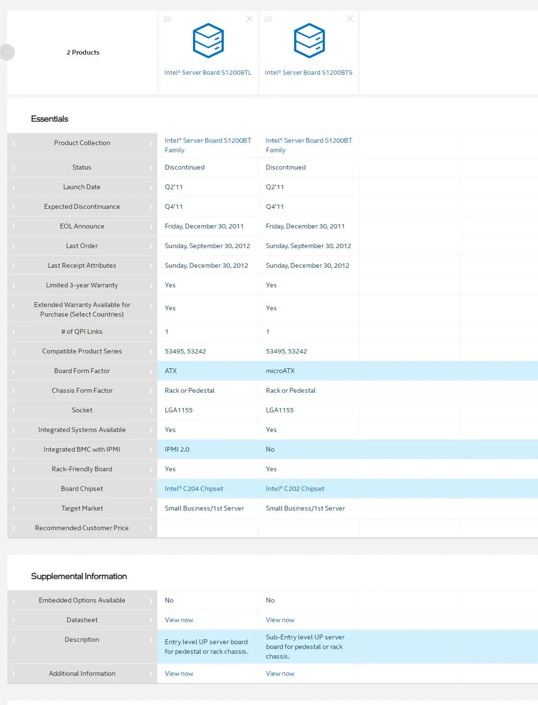Click left chevron on Additional Information row
The image size is (538, 705).
pyautogui.click(x=13, y=674)
